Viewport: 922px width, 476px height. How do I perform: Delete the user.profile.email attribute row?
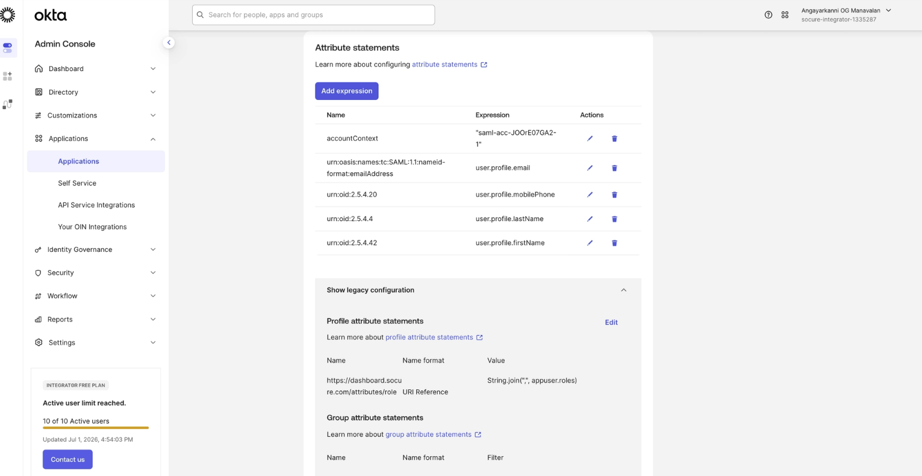pos(614,168)
